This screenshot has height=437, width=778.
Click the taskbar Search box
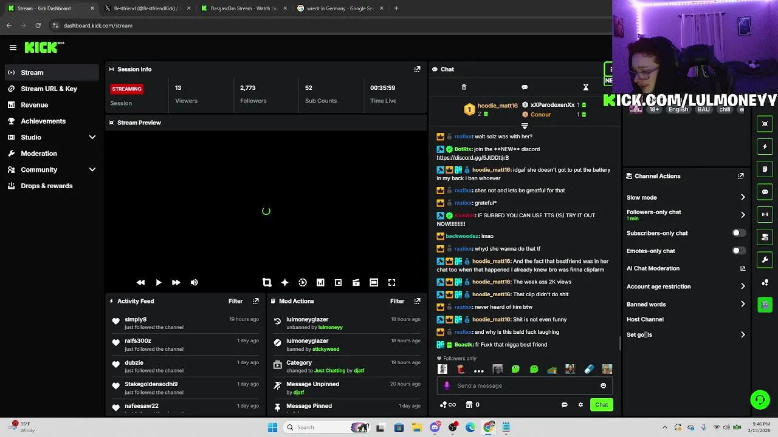coord(326,427)
